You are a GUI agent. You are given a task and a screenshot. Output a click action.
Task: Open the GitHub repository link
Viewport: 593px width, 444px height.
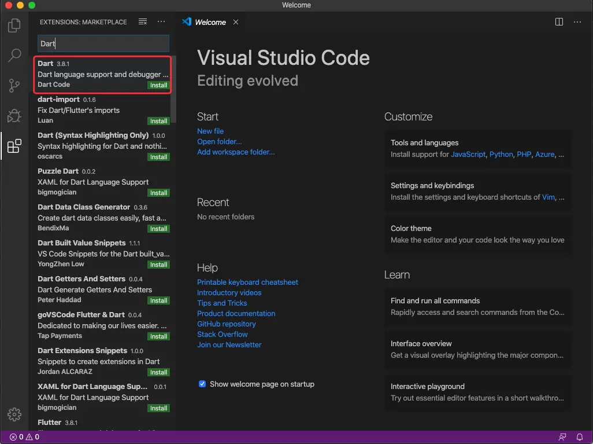pyautogui.click(x=227, y=324)
